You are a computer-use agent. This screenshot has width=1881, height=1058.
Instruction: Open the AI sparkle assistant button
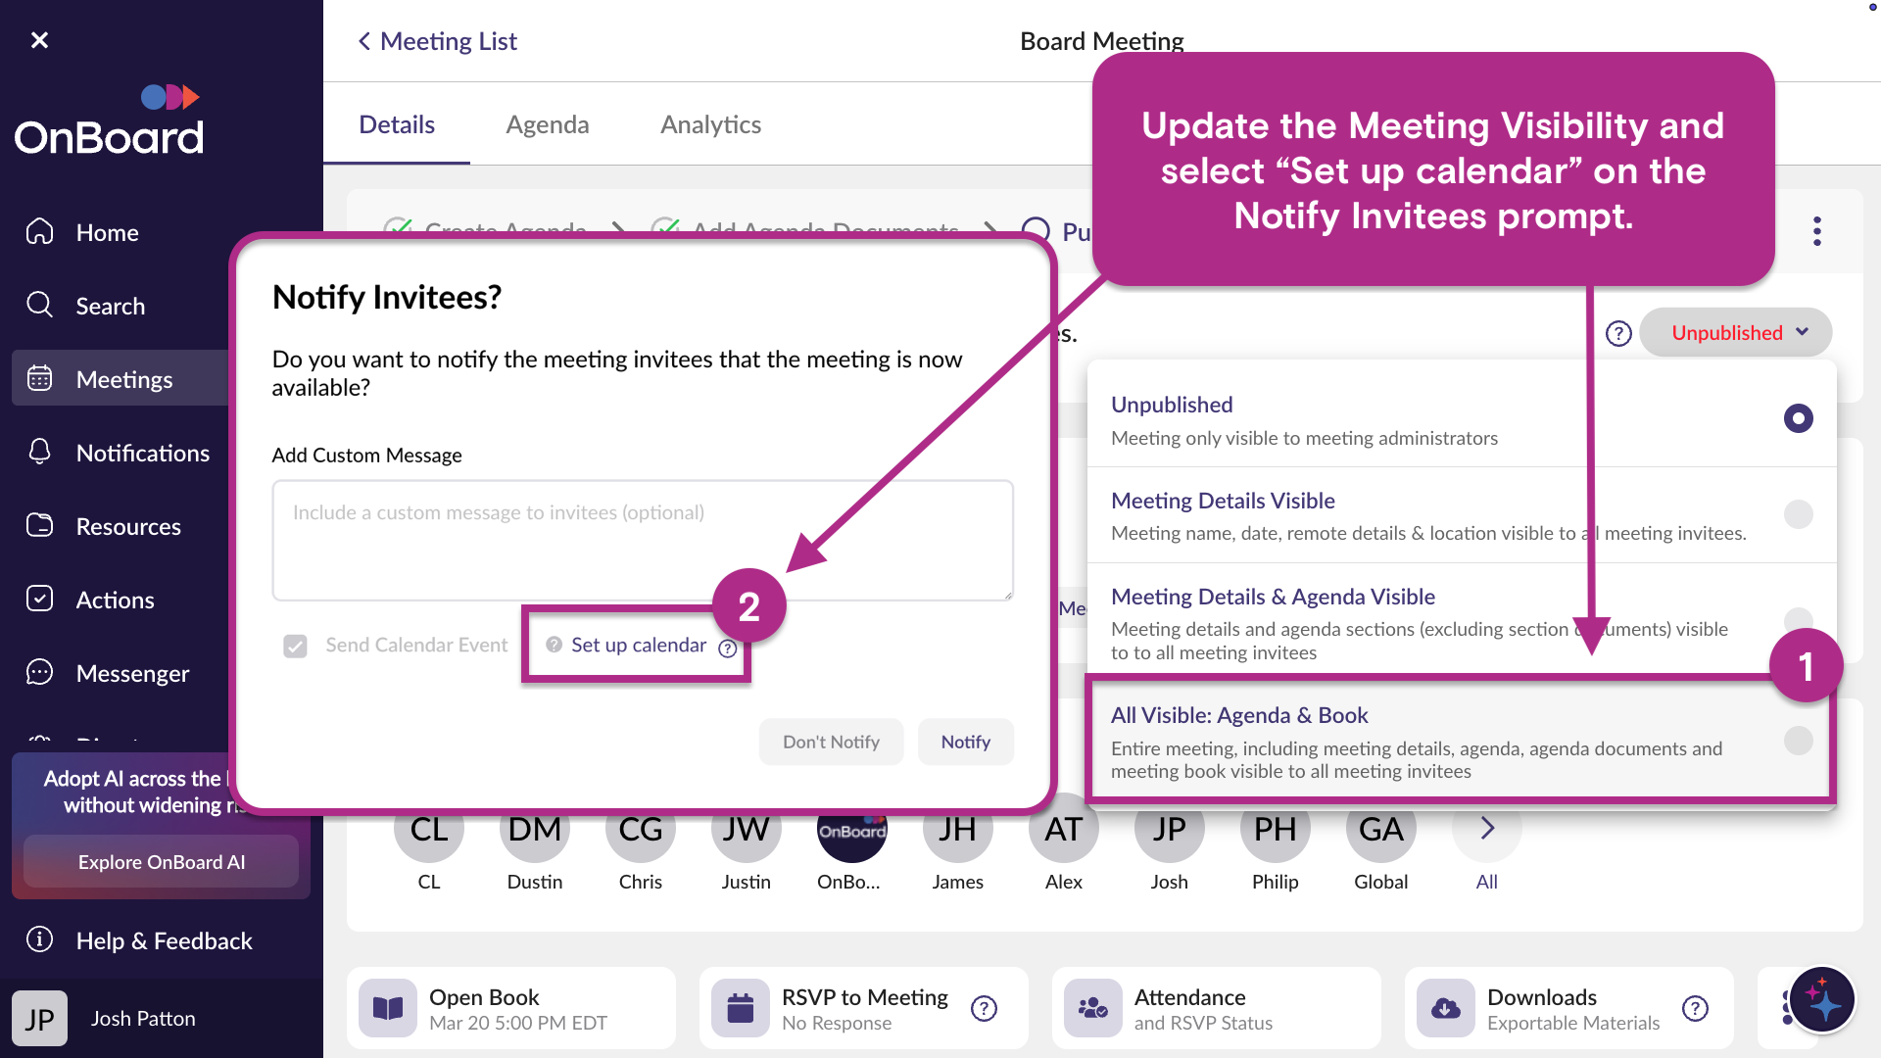pos(1821,1001)
